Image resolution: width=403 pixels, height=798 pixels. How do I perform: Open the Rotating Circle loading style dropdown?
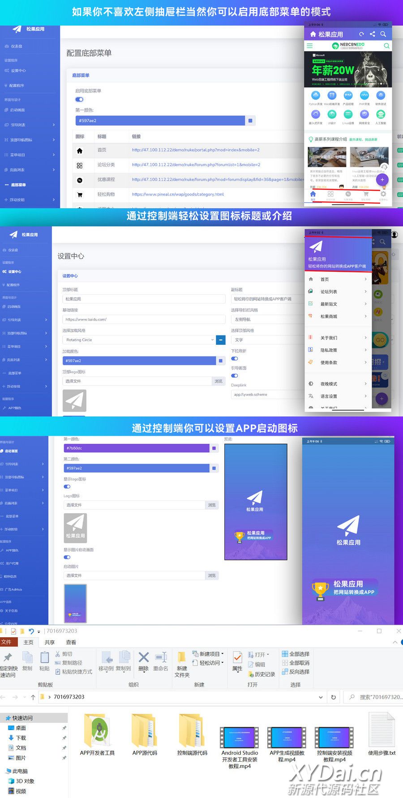pyautogui.click(x=140, y=340)
